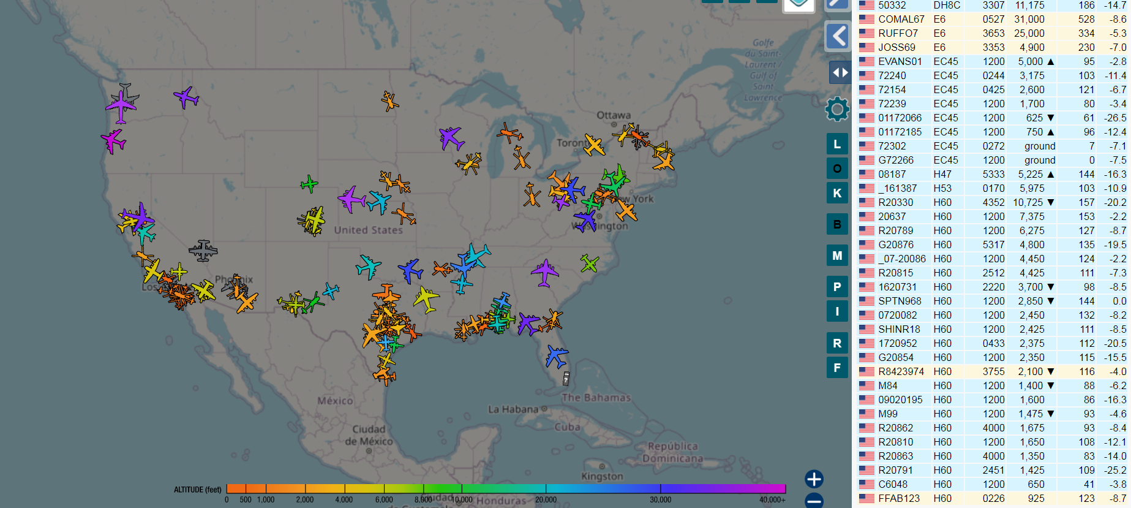Viewport: 1131px width, 508px height.
Task: Select the green small plane over Wyoming
Action: [309, 184]
